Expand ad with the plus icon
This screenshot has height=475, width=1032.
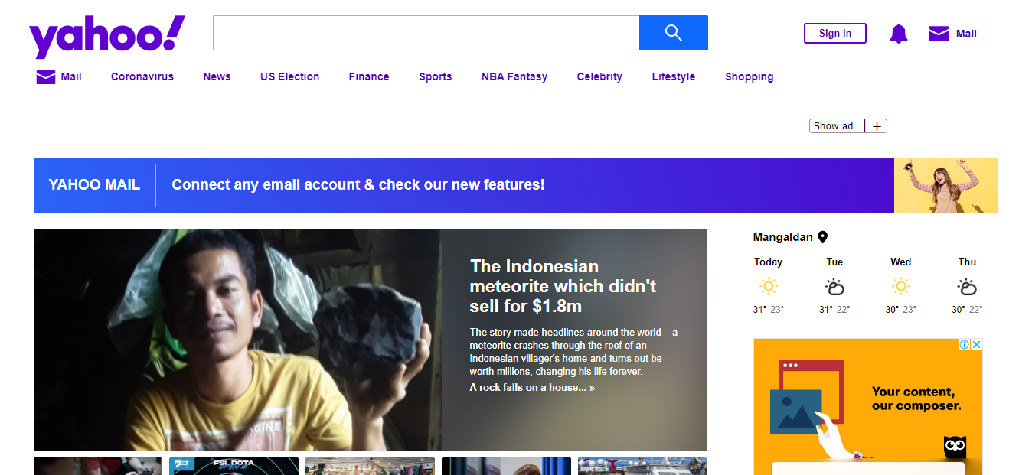tap(877, 126)
